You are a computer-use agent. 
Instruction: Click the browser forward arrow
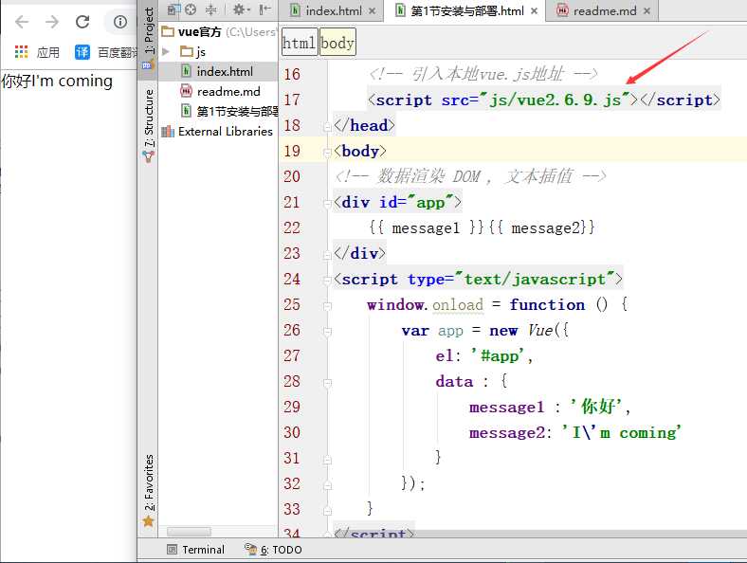point(52,22)
